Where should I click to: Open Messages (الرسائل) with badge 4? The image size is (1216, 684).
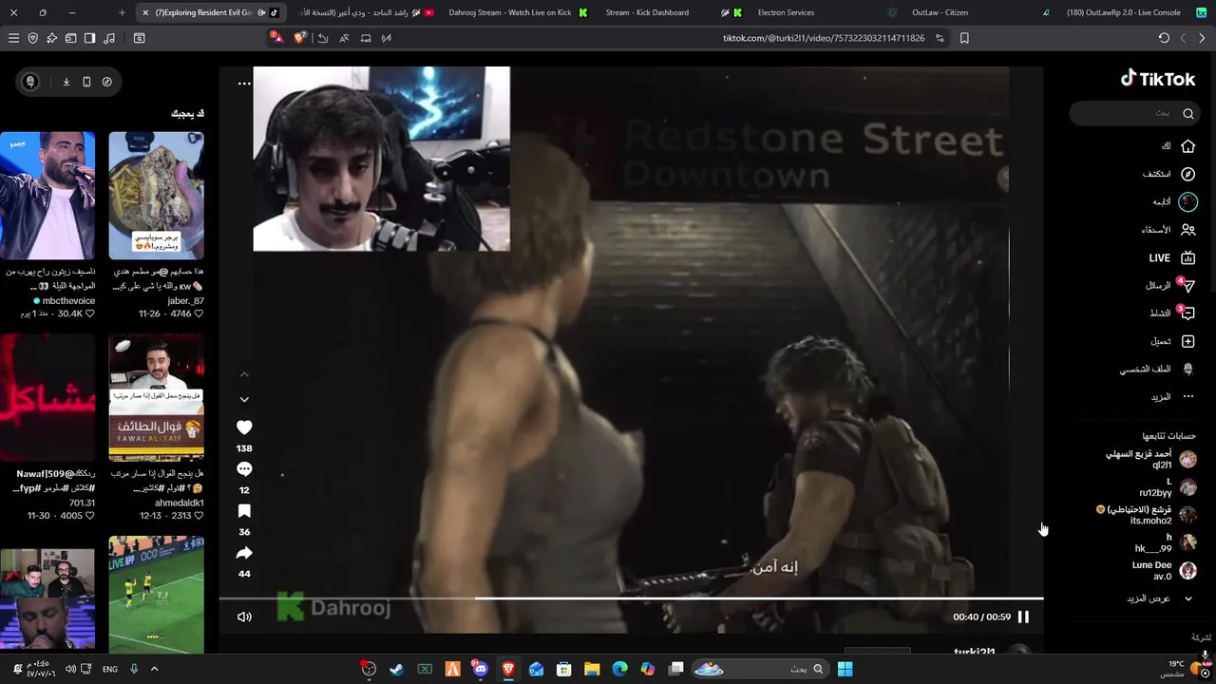(1169, 285)
